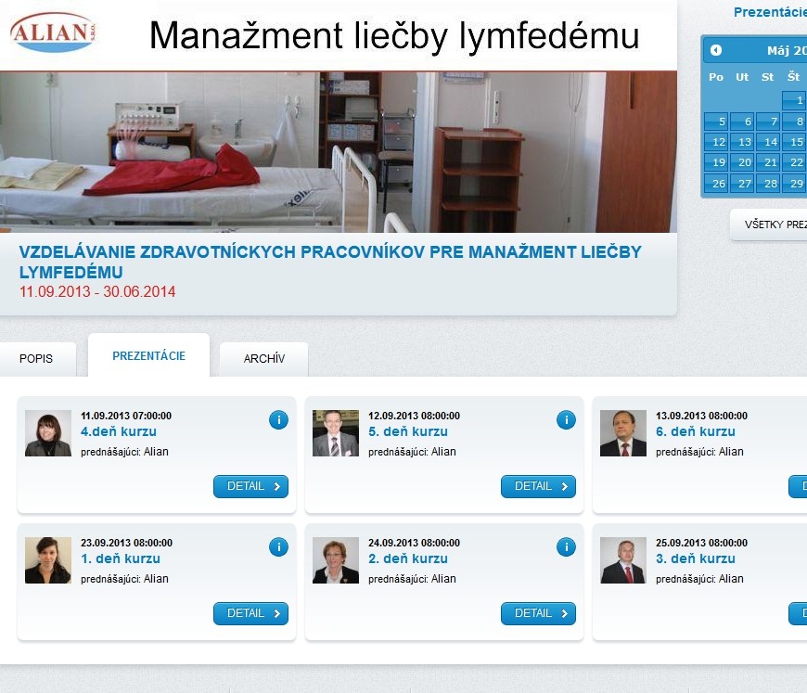Click speaker photo for 3. deň kurzu
Screen dimensions: 807x693
pyautogui.click(x=623, y=560)
